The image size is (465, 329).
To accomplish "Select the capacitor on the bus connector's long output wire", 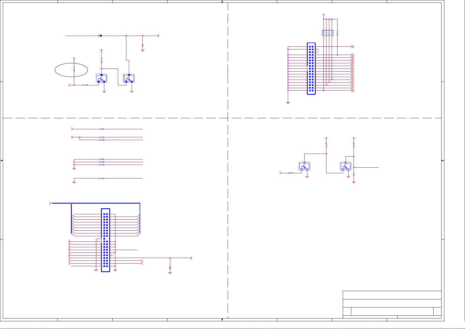I will (170, 268).
